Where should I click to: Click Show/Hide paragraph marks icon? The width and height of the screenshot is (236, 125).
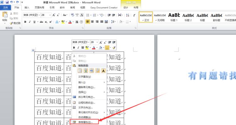[134, 15]
